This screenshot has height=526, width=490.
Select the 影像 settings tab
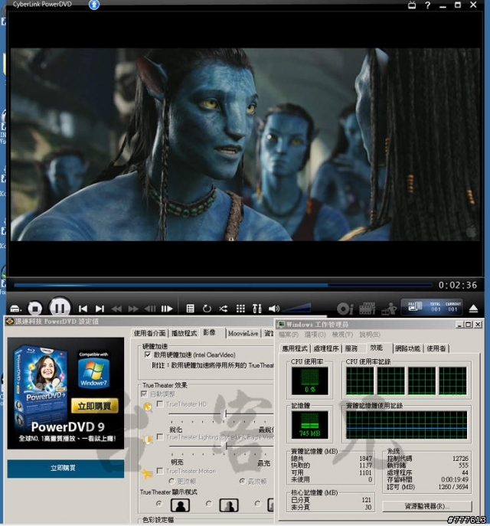coord(210,332)
